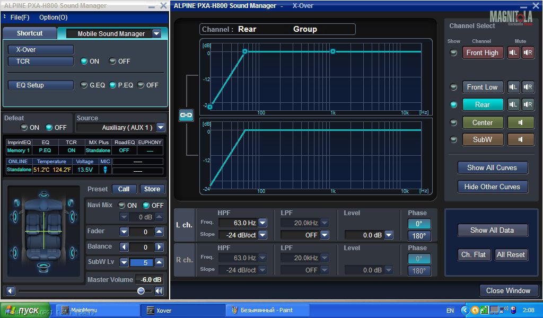
Task: Click the Ch. Flat button
Action: pos(474,255)
